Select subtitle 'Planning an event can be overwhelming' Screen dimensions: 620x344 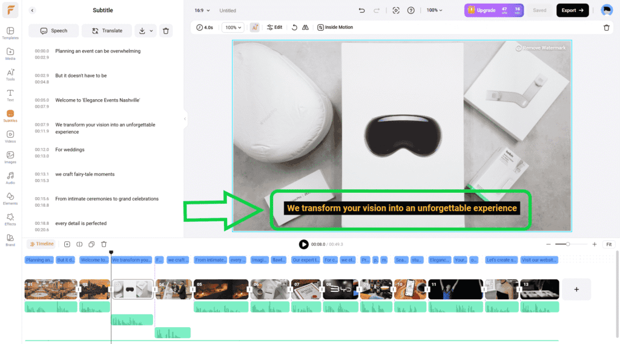(x=98, y=51)
